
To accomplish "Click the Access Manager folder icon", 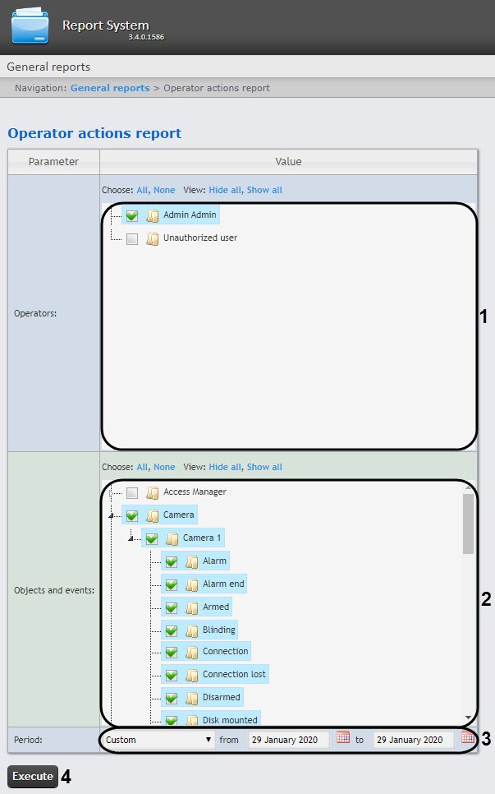I will pyautogui.click(x=152, y=492).
